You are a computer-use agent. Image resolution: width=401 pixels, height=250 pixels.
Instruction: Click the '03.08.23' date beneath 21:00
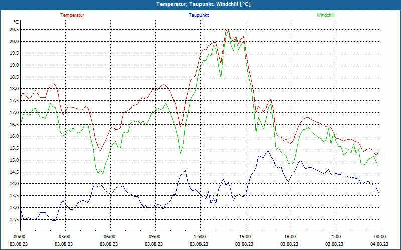(334, 244)
